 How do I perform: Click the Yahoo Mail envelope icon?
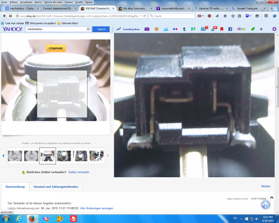147,29
